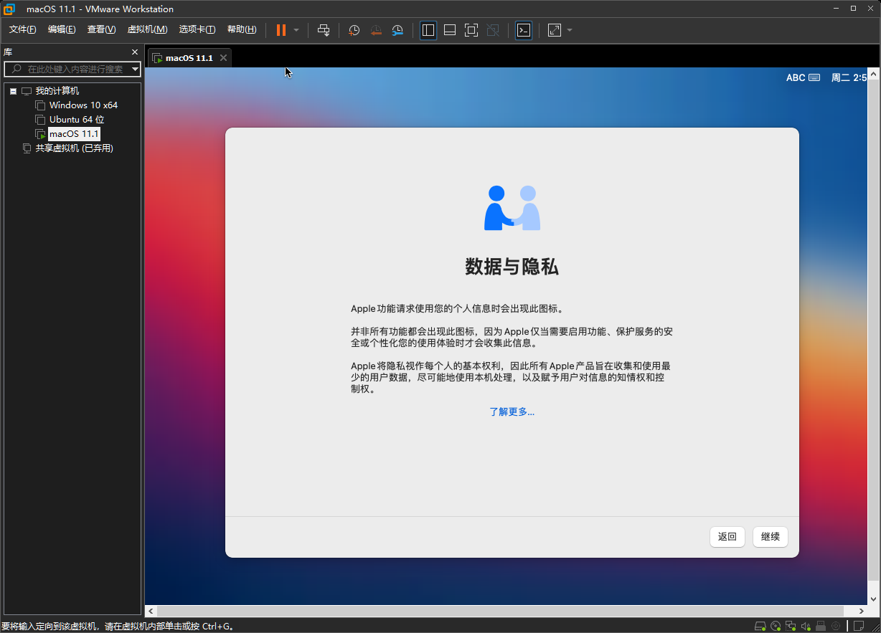The height and width of the screenshot is (633, 881).
Task: Open the 帮助(H) menu
Action: pos(242,29)
